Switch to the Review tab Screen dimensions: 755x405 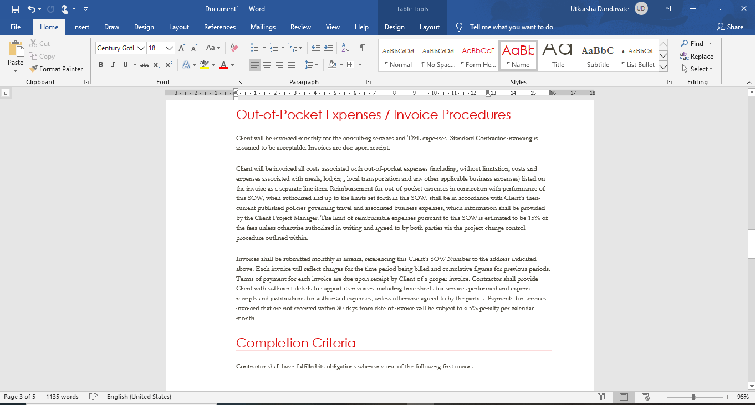300,27
